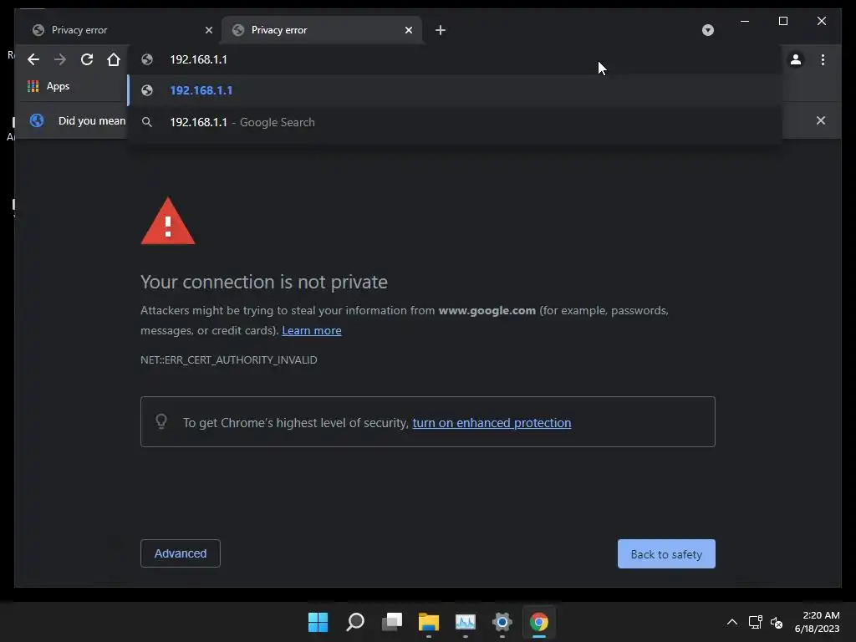Click the muted volume tray icon
This screenshot has height=642, width=856.
coord(777,622)
